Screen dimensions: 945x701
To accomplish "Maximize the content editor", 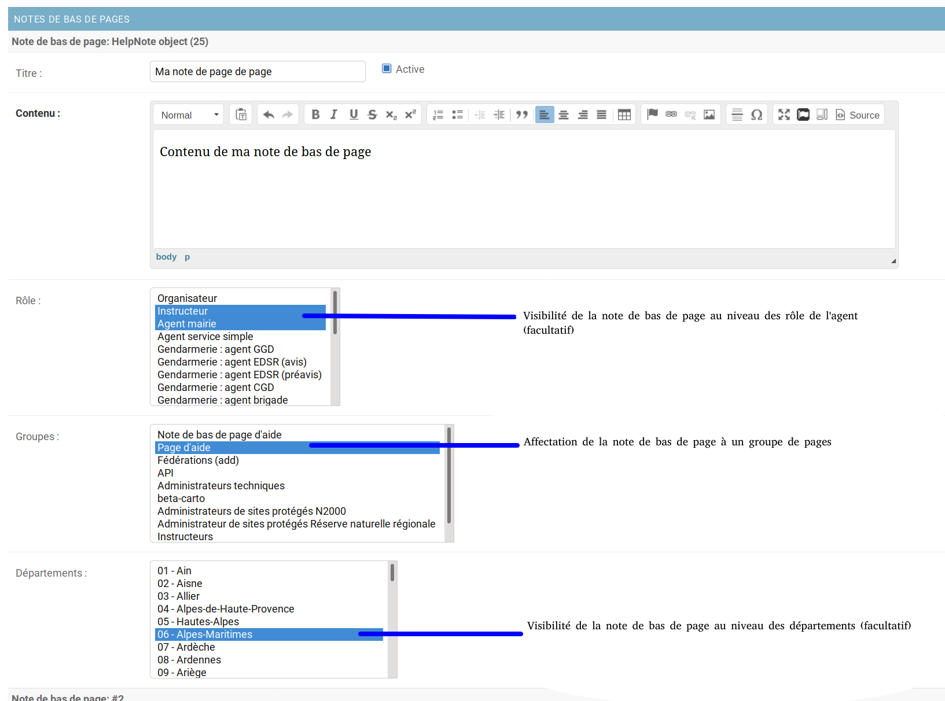I will coord(784,114).
